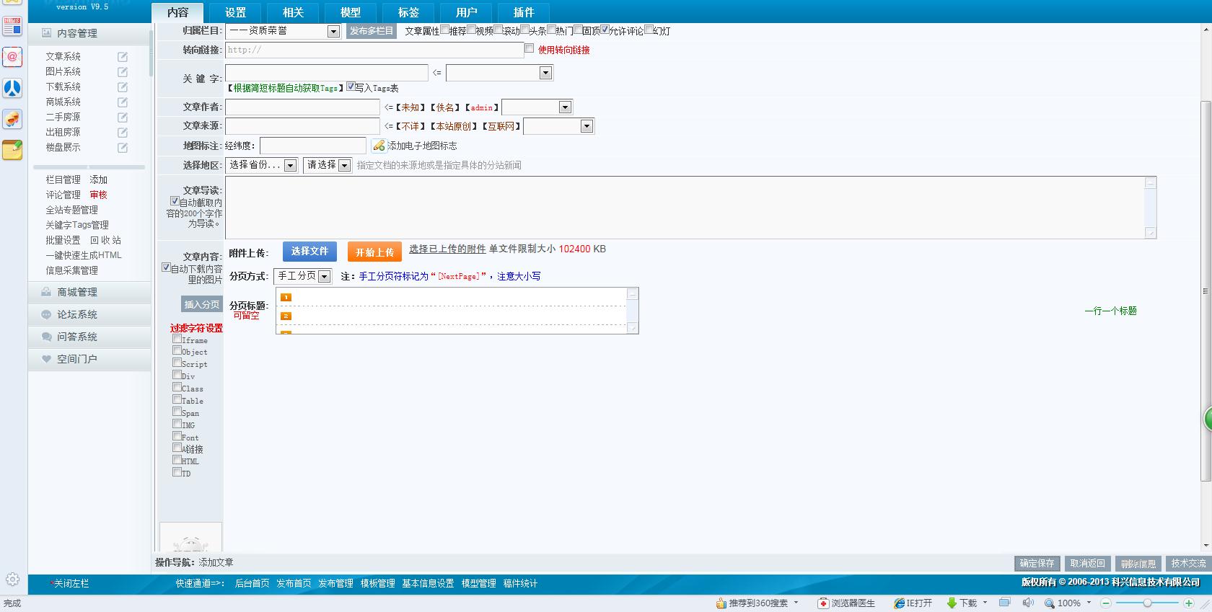This screenshot has width=1212, height=612.
Task: Click the 取消返回 button
Action: tap(1087, 564)
